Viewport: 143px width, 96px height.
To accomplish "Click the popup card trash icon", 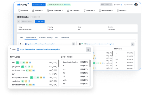I will click(88, 50).
